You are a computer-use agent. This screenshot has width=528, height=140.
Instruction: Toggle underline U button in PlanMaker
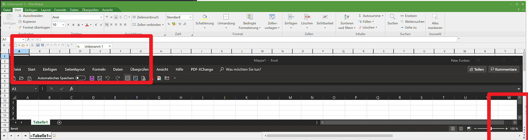click(x=78, y=25)
